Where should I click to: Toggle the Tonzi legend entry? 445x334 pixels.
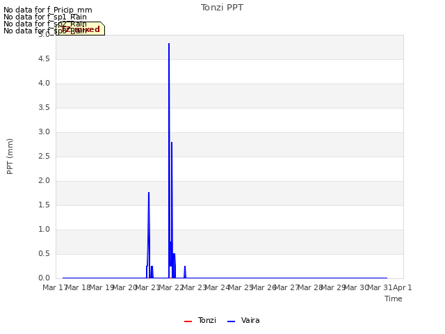pos(200,320)
